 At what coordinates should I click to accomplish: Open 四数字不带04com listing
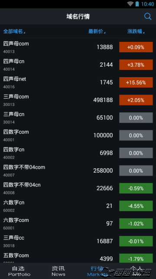(78, 170)
